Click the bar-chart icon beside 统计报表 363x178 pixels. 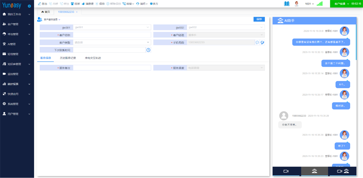pyautogui.click(x=4, y=84)
